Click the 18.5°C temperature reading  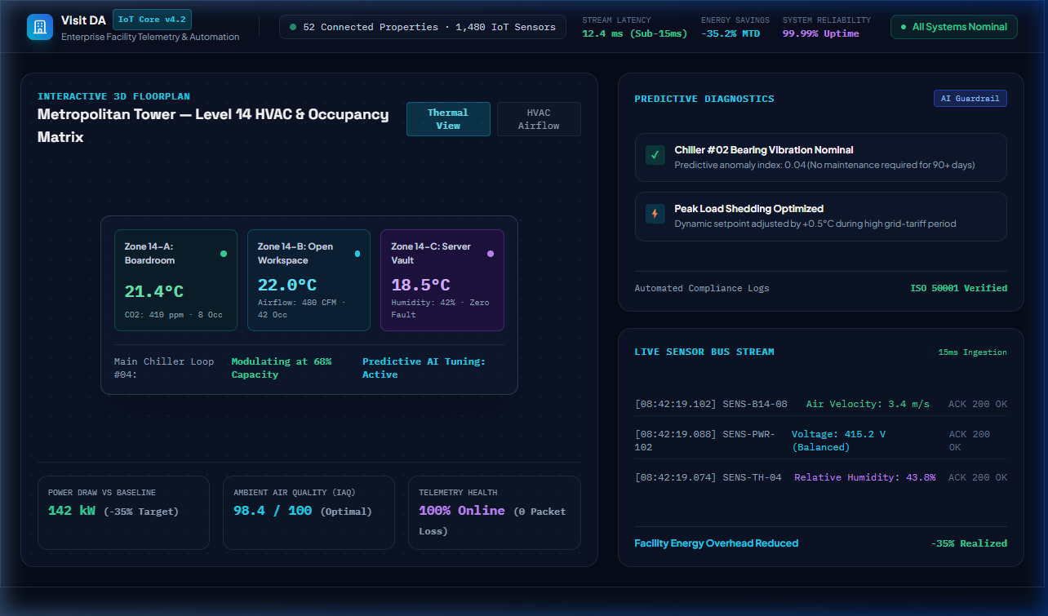pyautogui.click(x=420, y=285)
